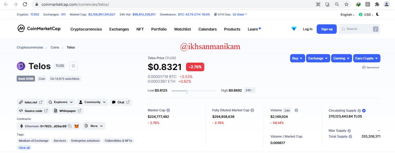Change the 24h price range dropdown
Image resolution: width=395 pixels, height=153 pixels.
[250, 90]
